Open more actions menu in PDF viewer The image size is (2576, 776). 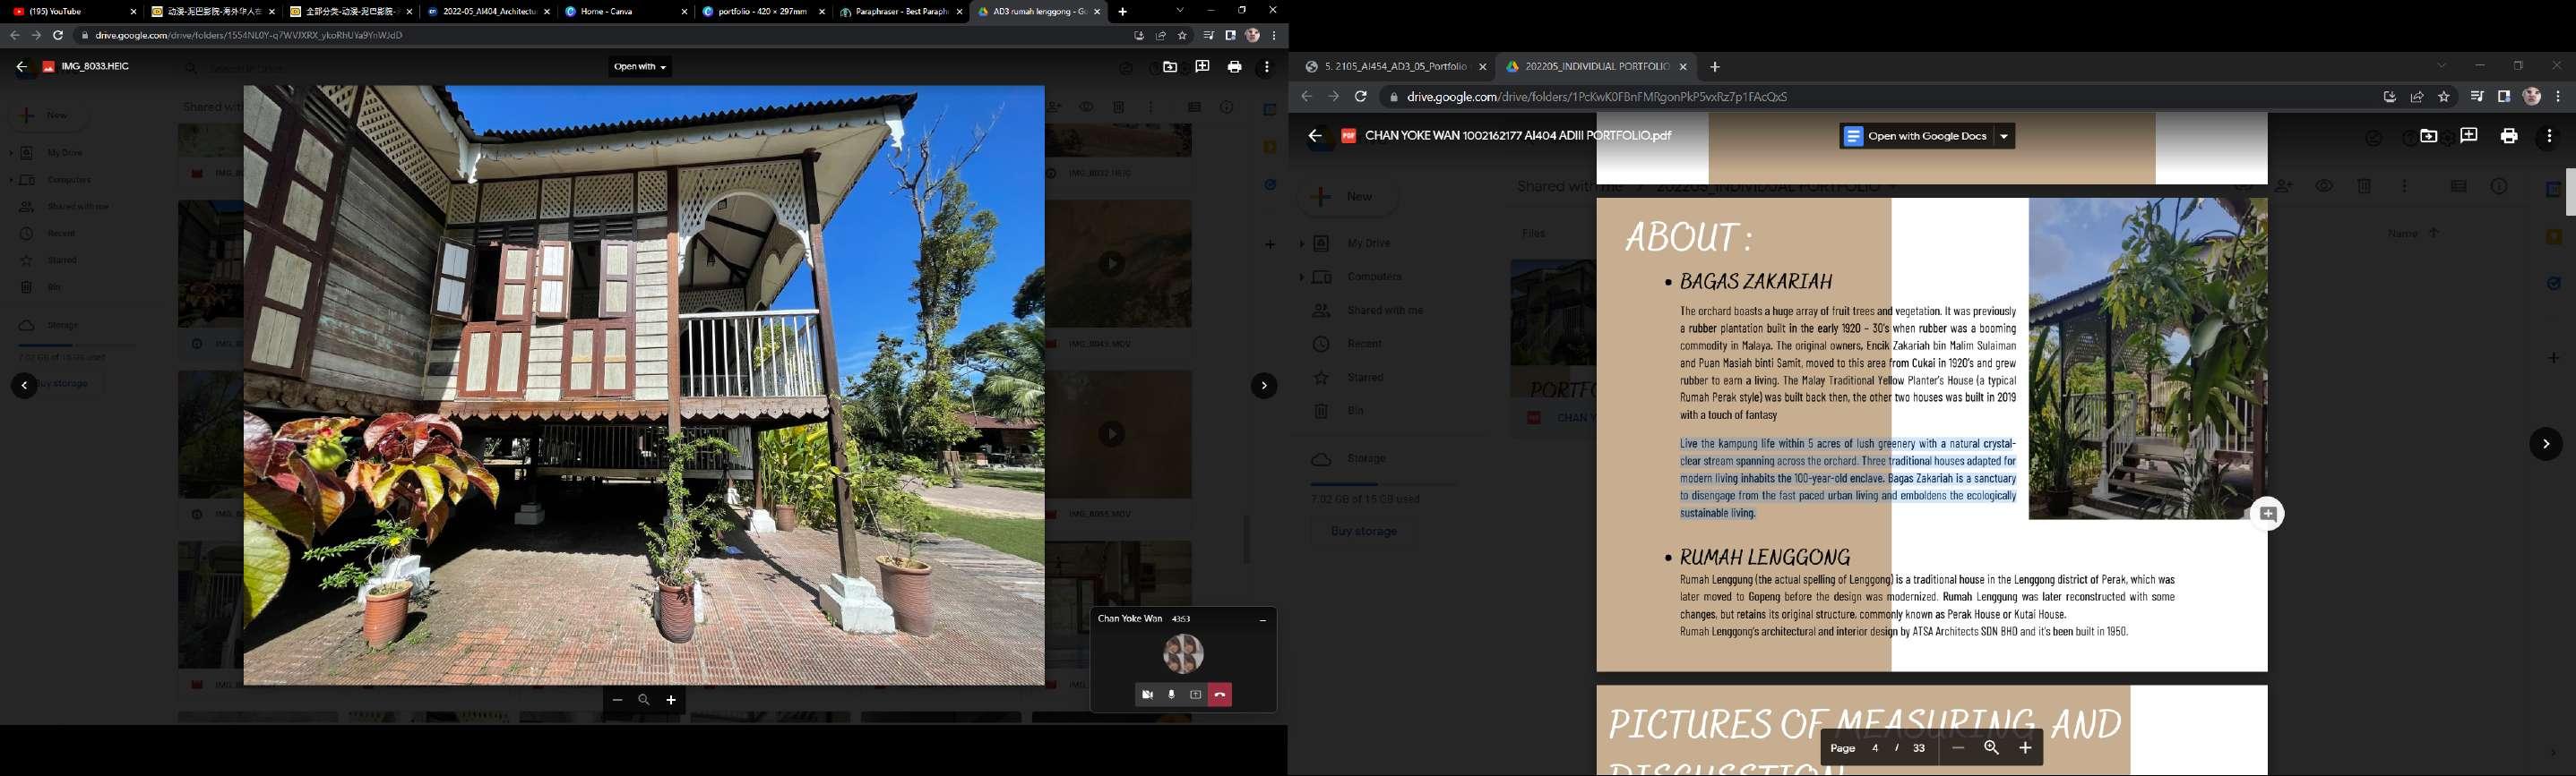(2549, 136)
